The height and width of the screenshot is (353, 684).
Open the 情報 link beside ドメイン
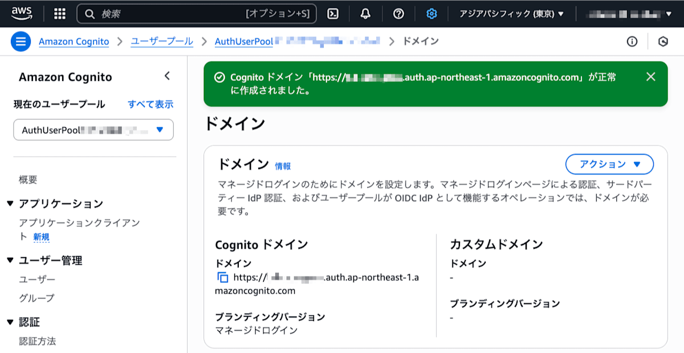point(283,166)
